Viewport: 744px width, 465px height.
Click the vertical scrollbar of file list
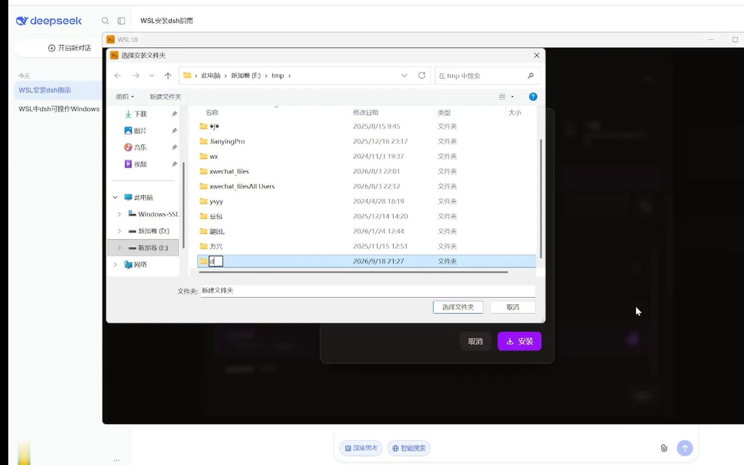(x=540, y=199)
